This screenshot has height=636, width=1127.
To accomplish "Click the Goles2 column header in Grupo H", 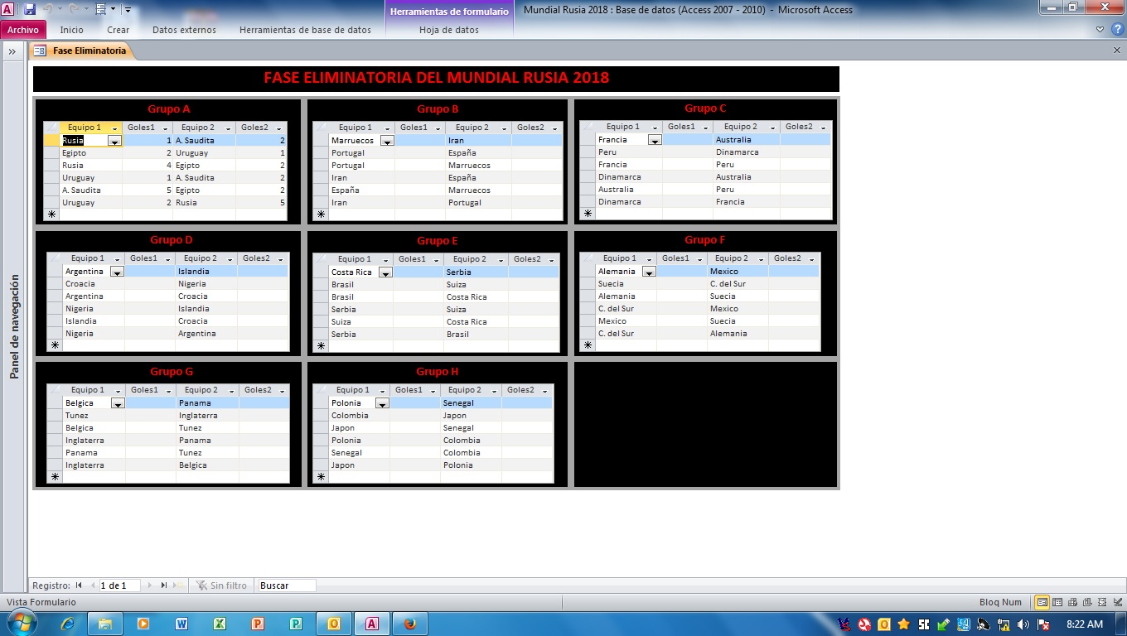I will (527, 390).
